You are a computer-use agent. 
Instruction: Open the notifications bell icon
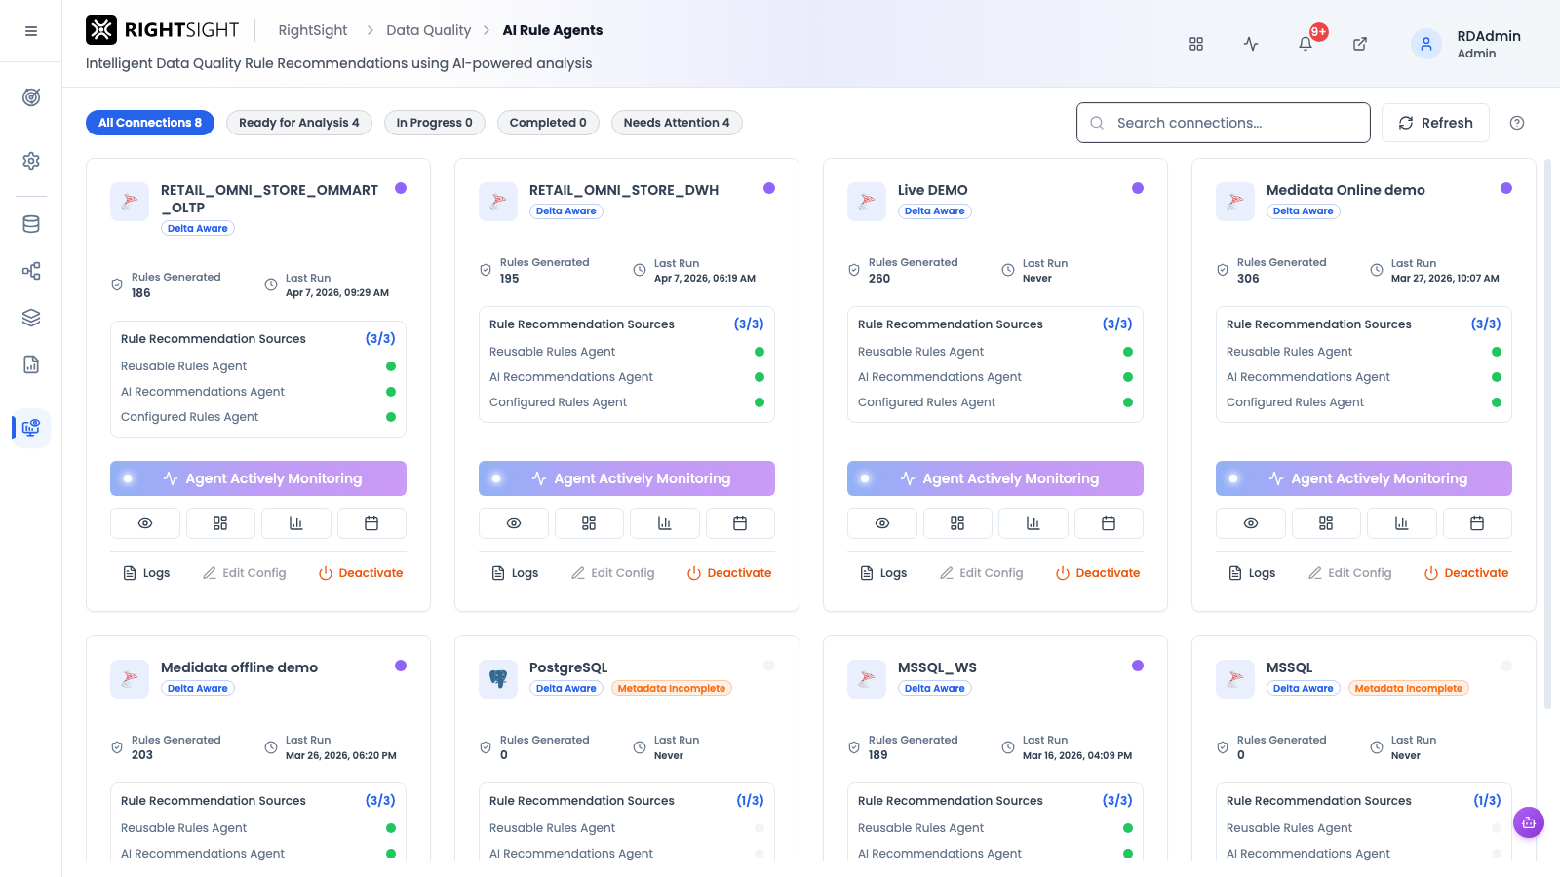[x=1306, y=44]
